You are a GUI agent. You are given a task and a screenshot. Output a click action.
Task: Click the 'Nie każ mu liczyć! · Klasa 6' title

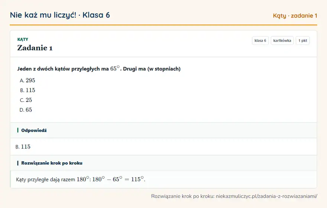[60, 15]
